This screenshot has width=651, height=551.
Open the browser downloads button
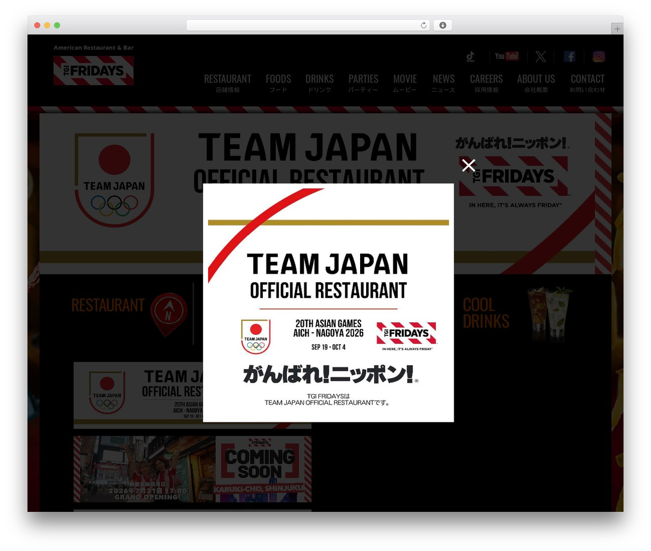(x=442, y=25)
